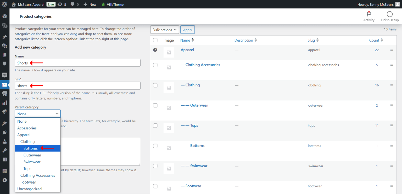
Task: Check the Outerwear row checkbox
Action: coord(155,105)
